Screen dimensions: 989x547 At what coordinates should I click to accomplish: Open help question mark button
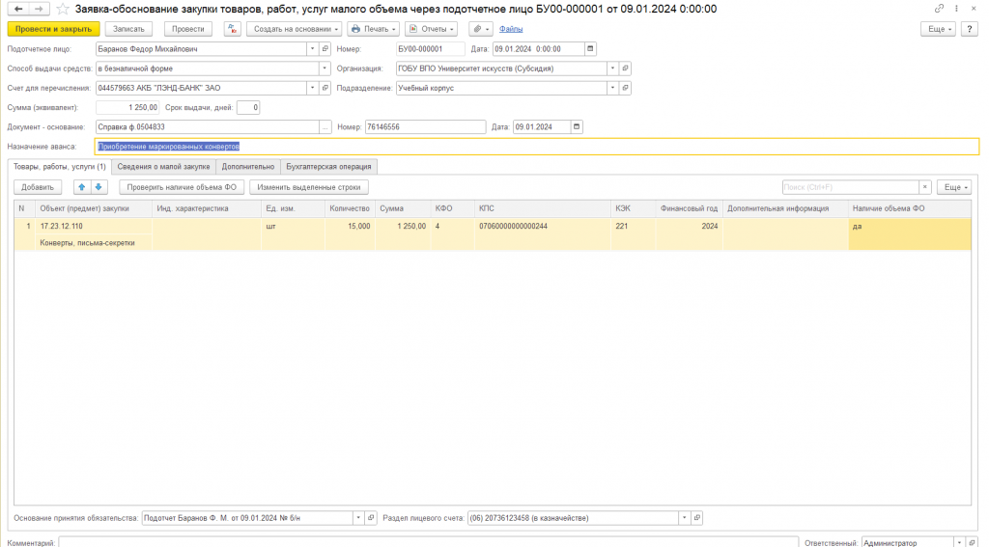(970, 29)
